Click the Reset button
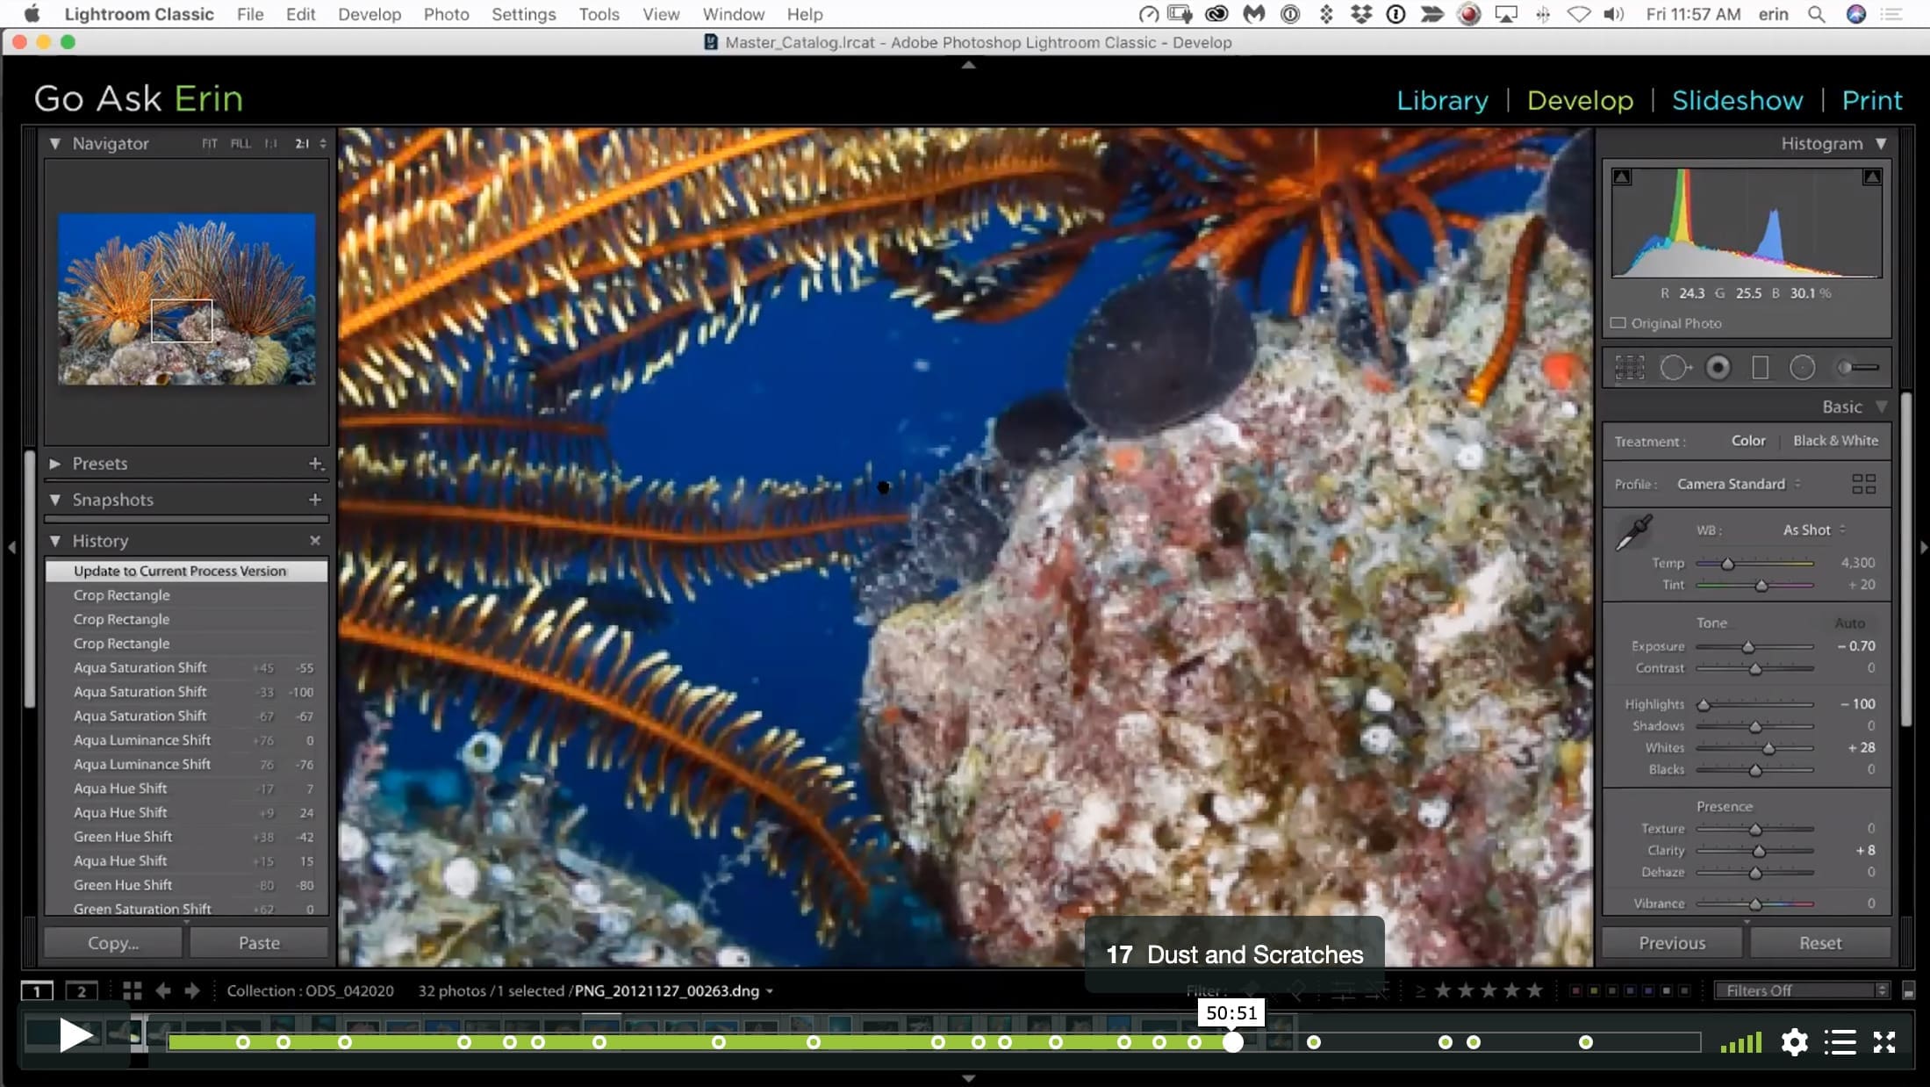Screen dimensions: 1930x1087 coord(1820,943)
